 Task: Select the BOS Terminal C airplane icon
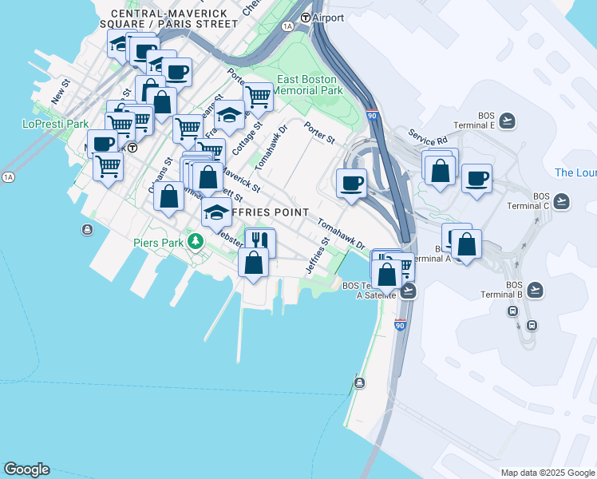point(561,201)
